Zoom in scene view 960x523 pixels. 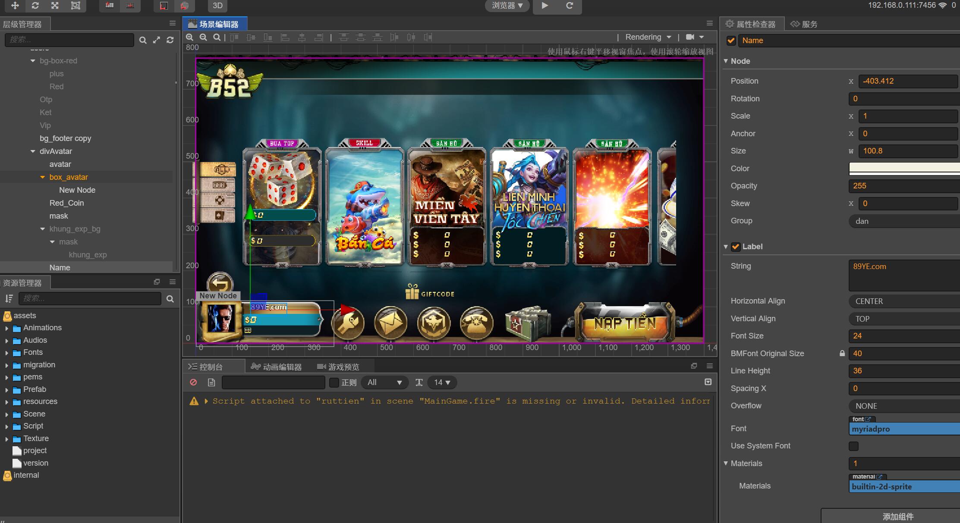(x=189, y=38)
